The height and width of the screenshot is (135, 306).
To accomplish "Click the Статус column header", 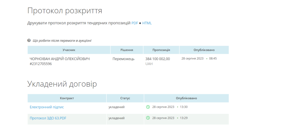I will pos(125,98).
